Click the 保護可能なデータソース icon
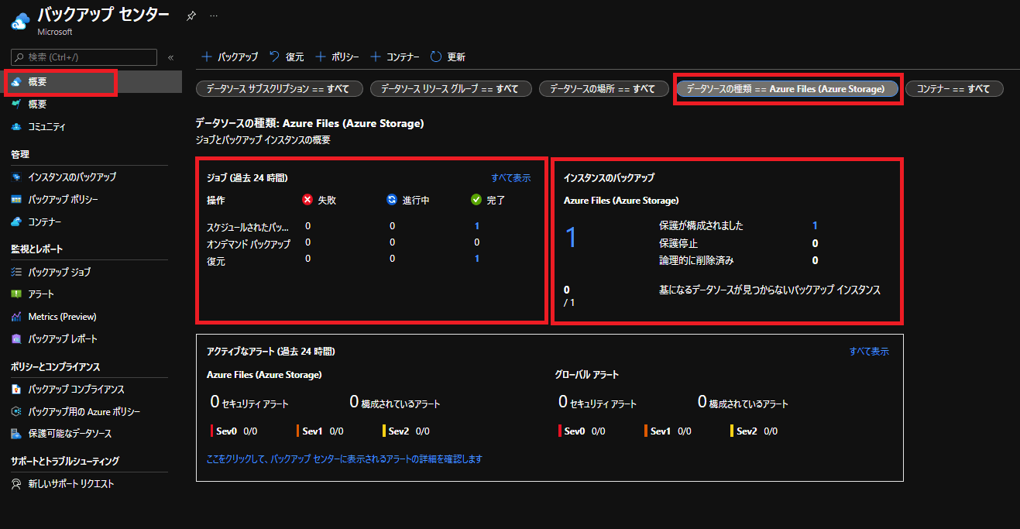 [x=16, y=433]
